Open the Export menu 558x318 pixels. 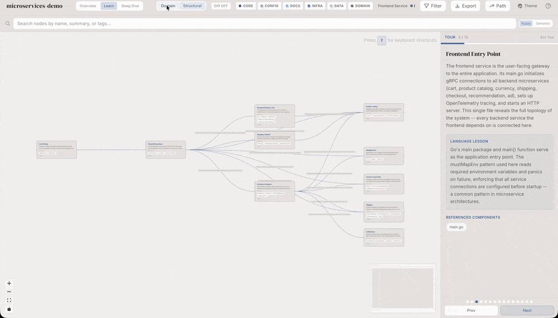pyautogui.click(x=465, y=6)
